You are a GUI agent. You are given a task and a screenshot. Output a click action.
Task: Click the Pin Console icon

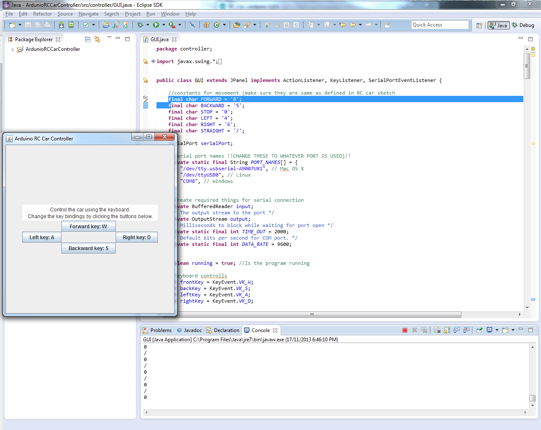[x=479, y=330]
